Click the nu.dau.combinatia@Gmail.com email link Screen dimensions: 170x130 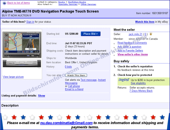(x=66, y=123)
